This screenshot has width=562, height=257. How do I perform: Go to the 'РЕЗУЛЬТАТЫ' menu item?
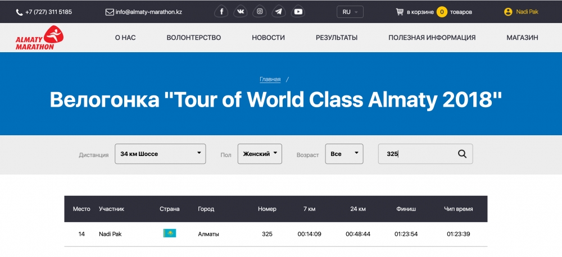coord(337,38)
